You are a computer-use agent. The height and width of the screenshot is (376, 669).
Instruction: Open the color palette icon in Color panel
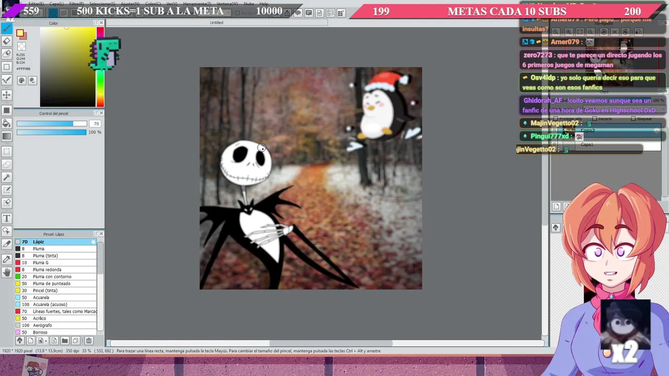coord(21,80)
